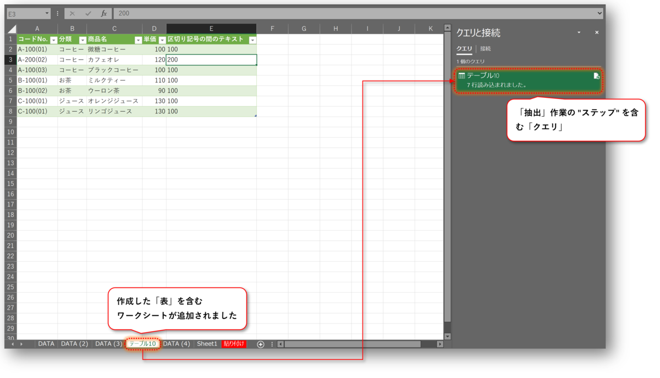660x378 pixels.
Task: Close the クエリと接続 pane
Action: (x=597, y=32)
